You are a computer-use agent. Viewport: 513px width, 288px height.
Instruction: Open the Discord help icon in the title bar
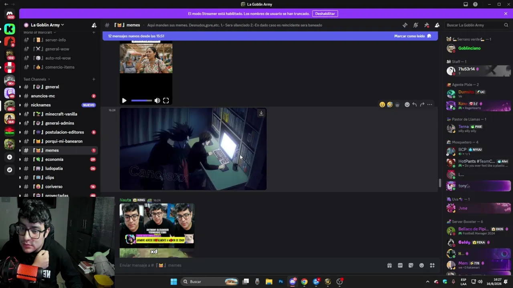click(x=475, y=4)
